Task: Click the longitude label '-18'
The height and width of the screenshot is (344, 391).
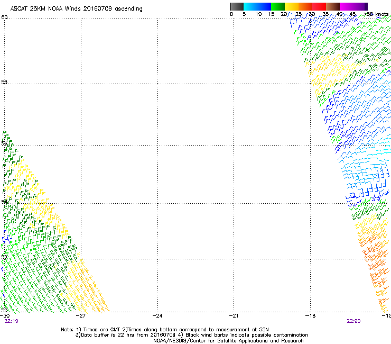Action: coord(311,316)
